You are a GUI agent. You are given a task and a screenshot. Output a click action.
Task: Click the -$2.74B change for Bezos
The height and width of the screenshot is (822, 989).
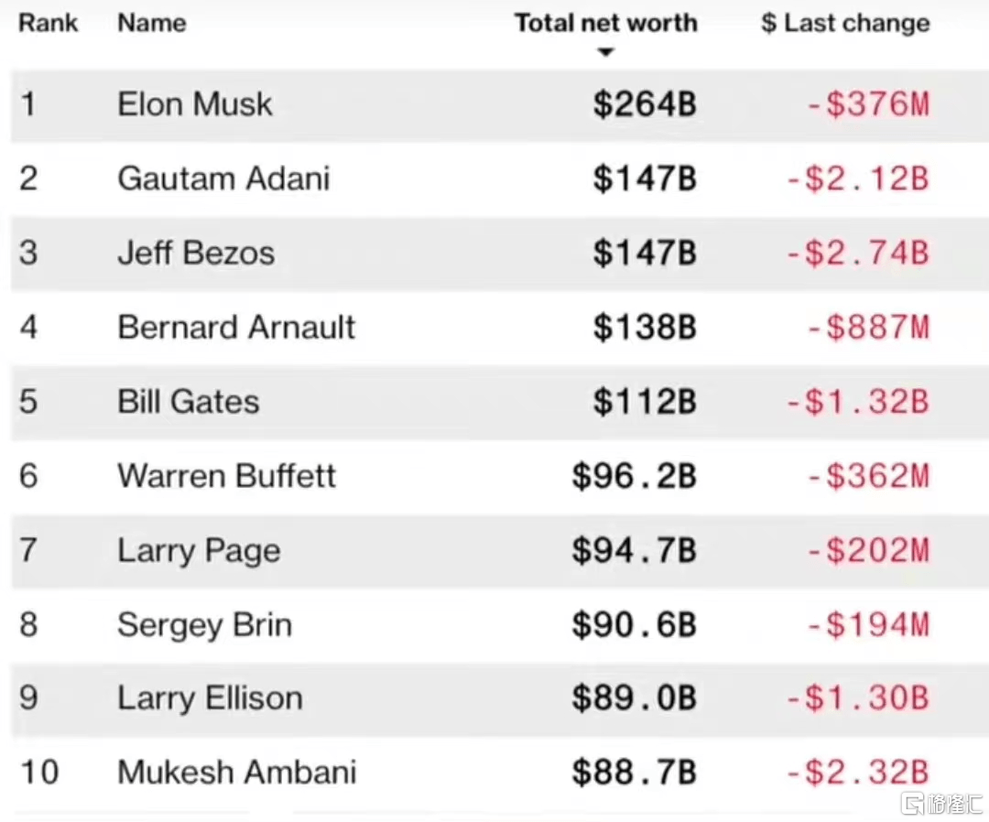857,254
